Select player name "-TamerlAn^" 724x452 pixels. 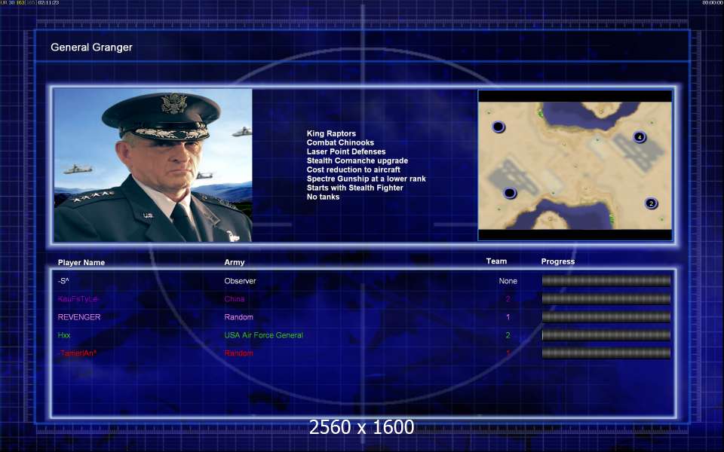tap(77, 353)
